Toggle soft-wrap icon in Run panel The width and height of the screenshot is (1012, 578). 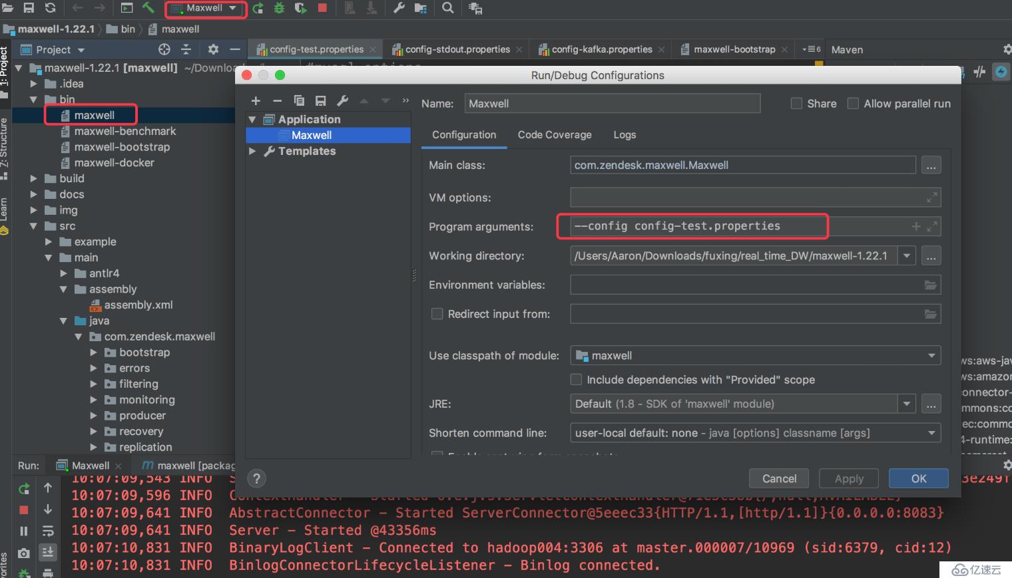pyautogui.click(x=48, y=531)
